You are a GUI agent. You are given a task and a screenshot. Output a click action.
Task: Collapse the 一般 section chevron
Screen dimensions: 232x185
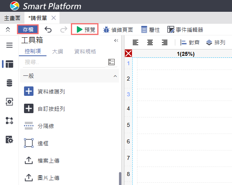115,76
